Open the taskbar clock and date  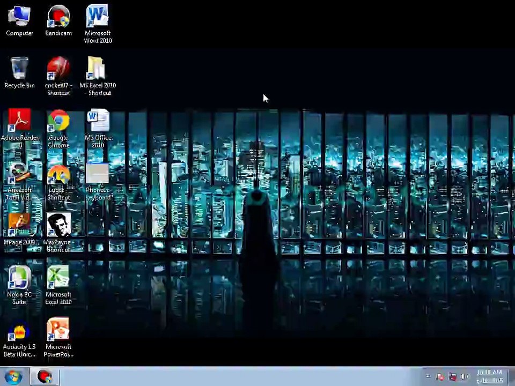coord(490,376)
